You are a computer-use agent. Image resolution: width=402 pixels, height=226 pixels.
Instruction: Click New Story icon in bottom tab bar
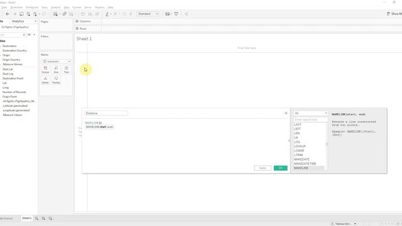coord(50,218)
